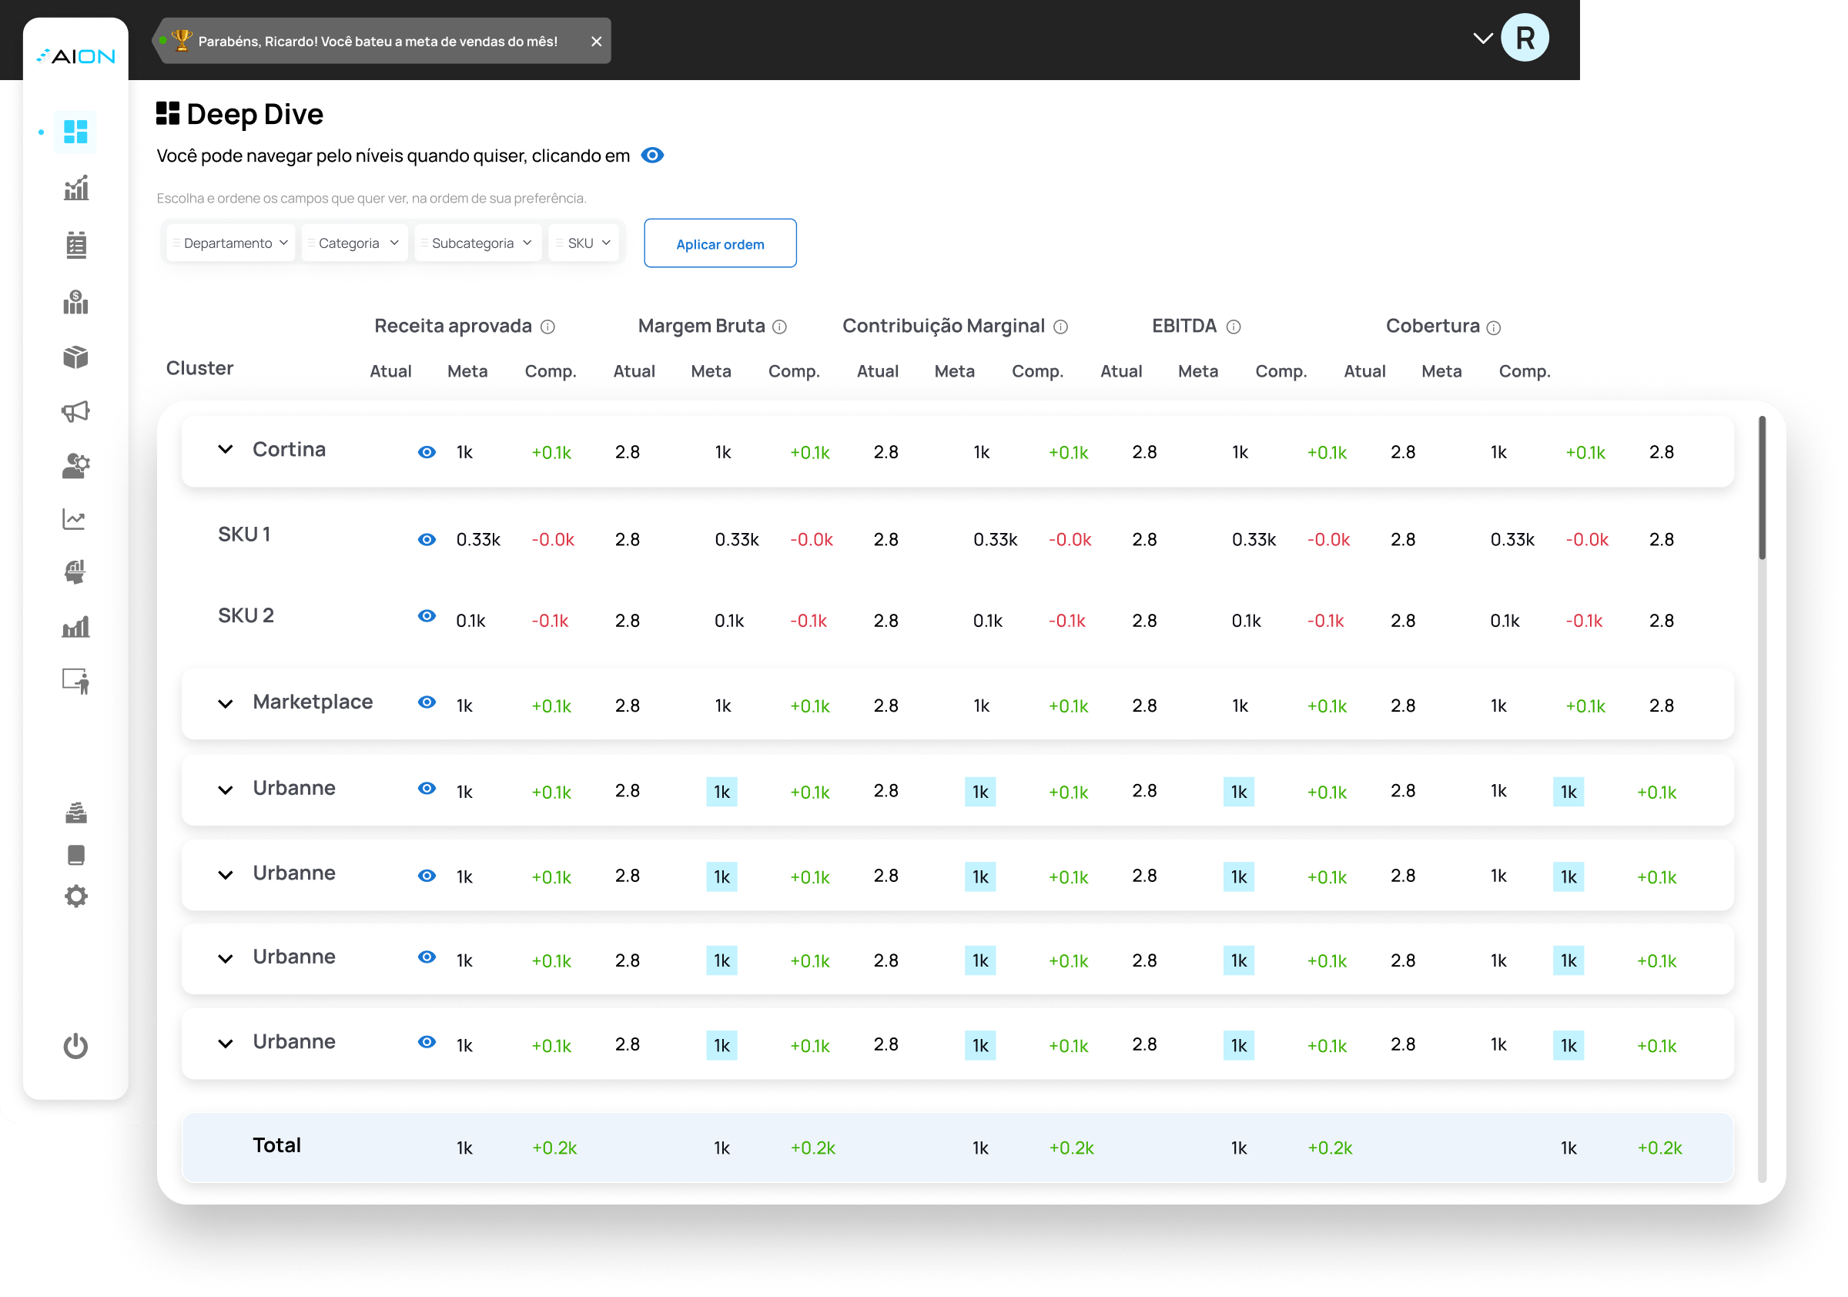Select the analytics chart icon in sidebar
Viewport: 1848px width, 1297px height.
(75, 188)
